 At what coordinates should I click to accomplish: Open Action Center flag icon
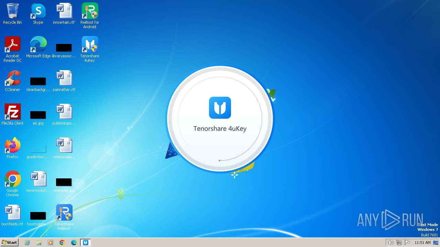[407, 243]
